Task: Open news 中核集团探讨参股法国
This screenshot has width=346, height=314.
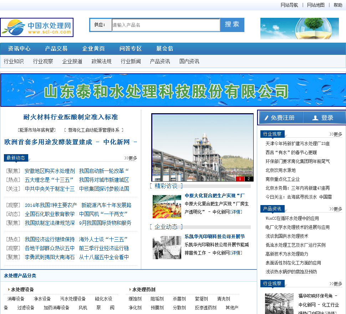Action: pyautogui.click(x=104, y=189)
